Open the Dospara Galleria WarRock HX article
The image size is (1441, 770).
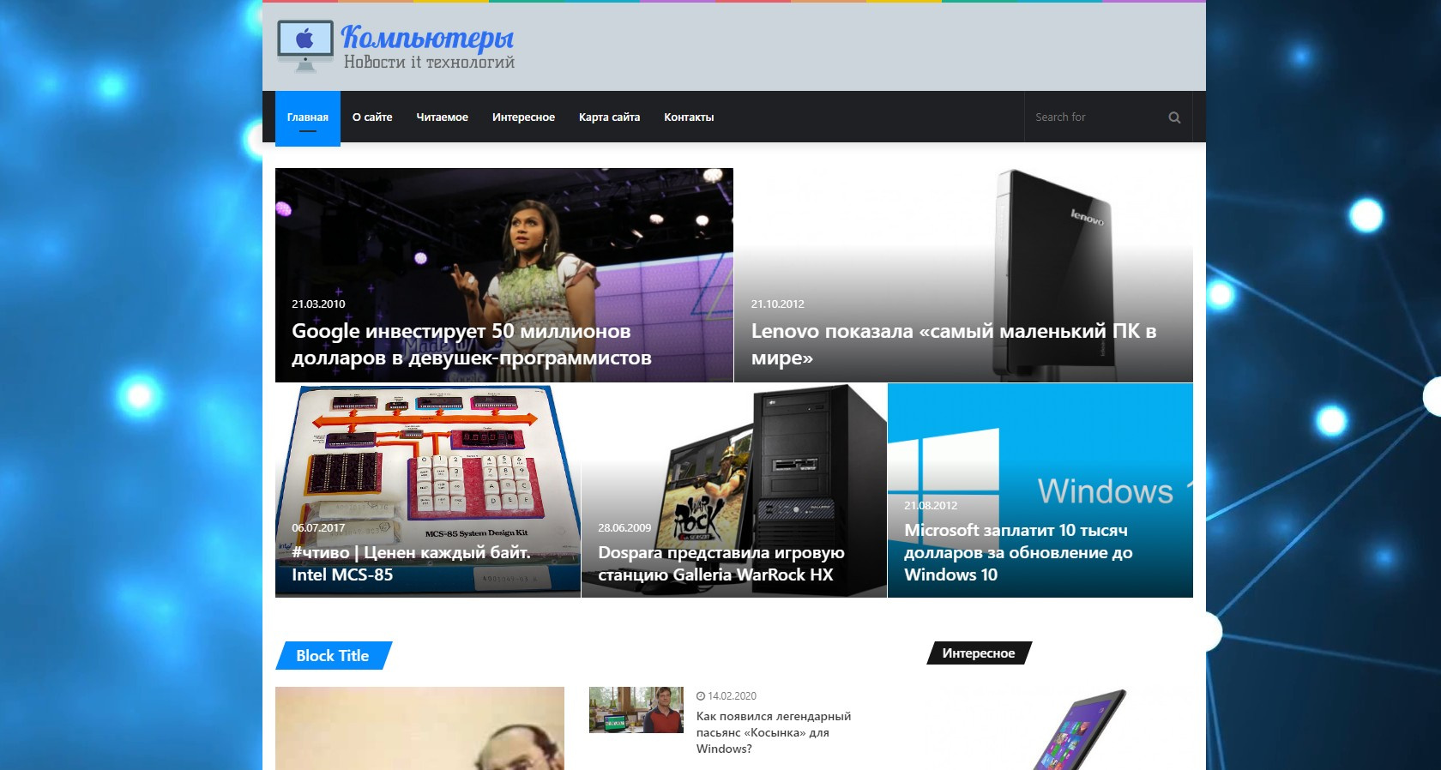(721, 563)
